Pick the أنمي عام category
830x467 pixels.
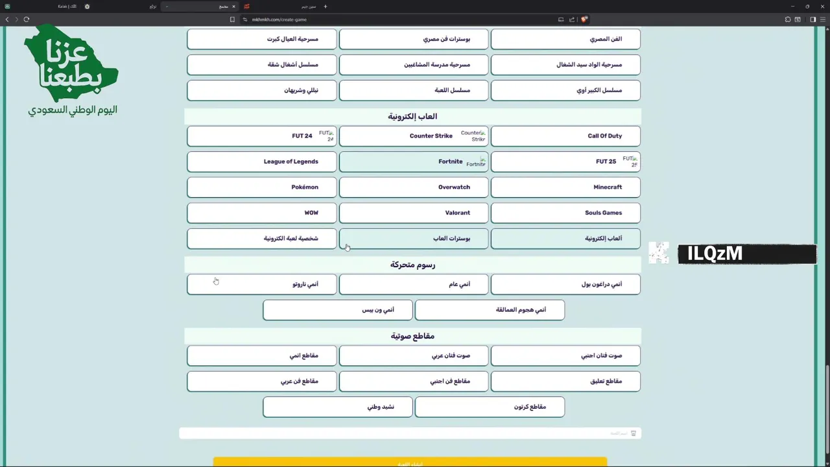[x=414, y=284]
